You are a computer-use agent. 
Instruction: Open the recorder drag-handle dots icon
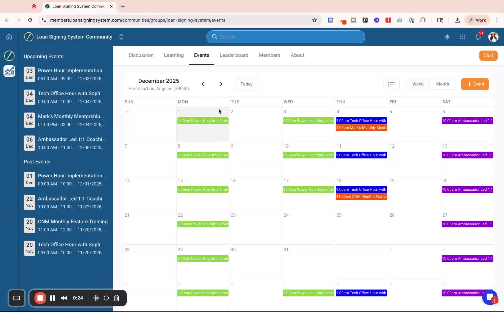point(96,298)
